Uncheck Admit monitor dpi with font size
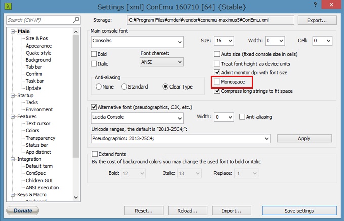The image size is (344, 221). pyautogui.click(x=217, y=72)
